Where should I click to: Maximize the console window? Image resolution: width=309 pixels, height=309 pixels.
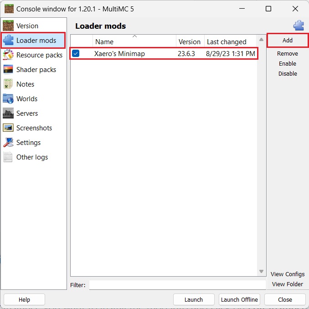click(268, 9)
